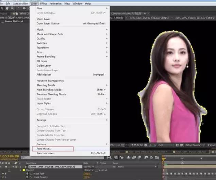Toggle draft 3D icon in timeline
This screenshot has width=216, height=180.
[x=122, y=157]
